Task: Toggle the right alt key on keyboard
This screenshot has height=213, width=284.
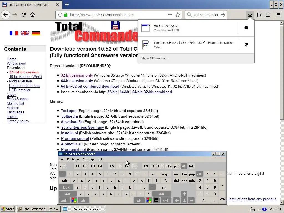Action: click(139, 201)
